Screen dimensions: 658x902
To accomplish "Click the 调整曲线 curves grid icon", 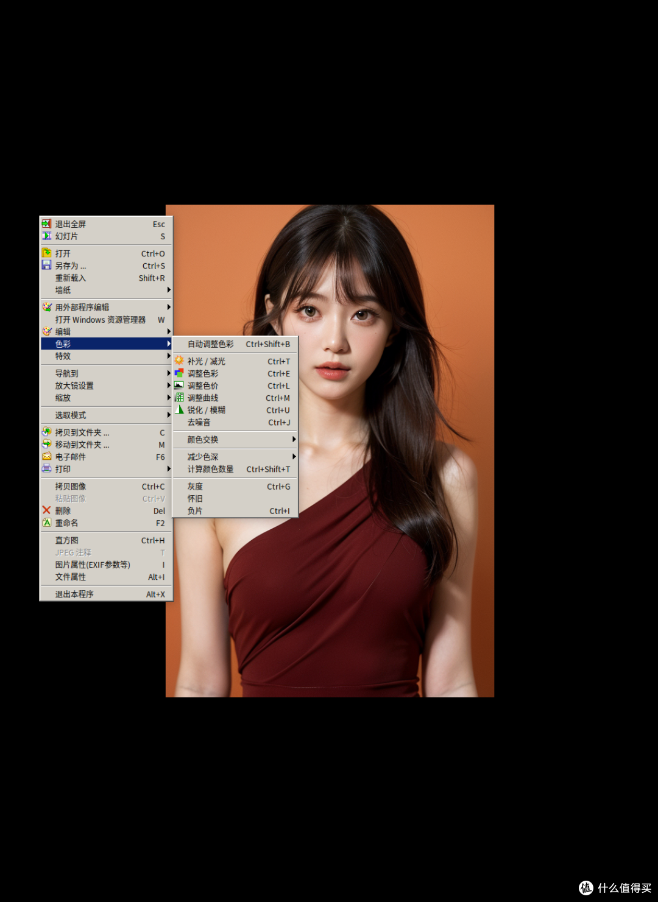I will pos(179,397).
